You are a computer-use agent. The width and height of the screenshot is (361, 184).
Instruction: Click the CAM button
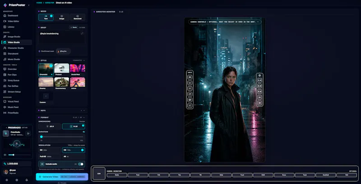99,174
